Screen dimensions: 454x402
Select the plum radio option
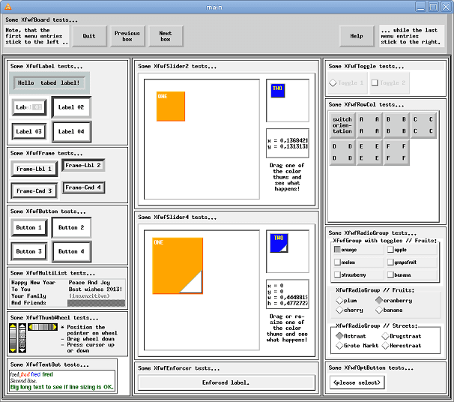339,301
